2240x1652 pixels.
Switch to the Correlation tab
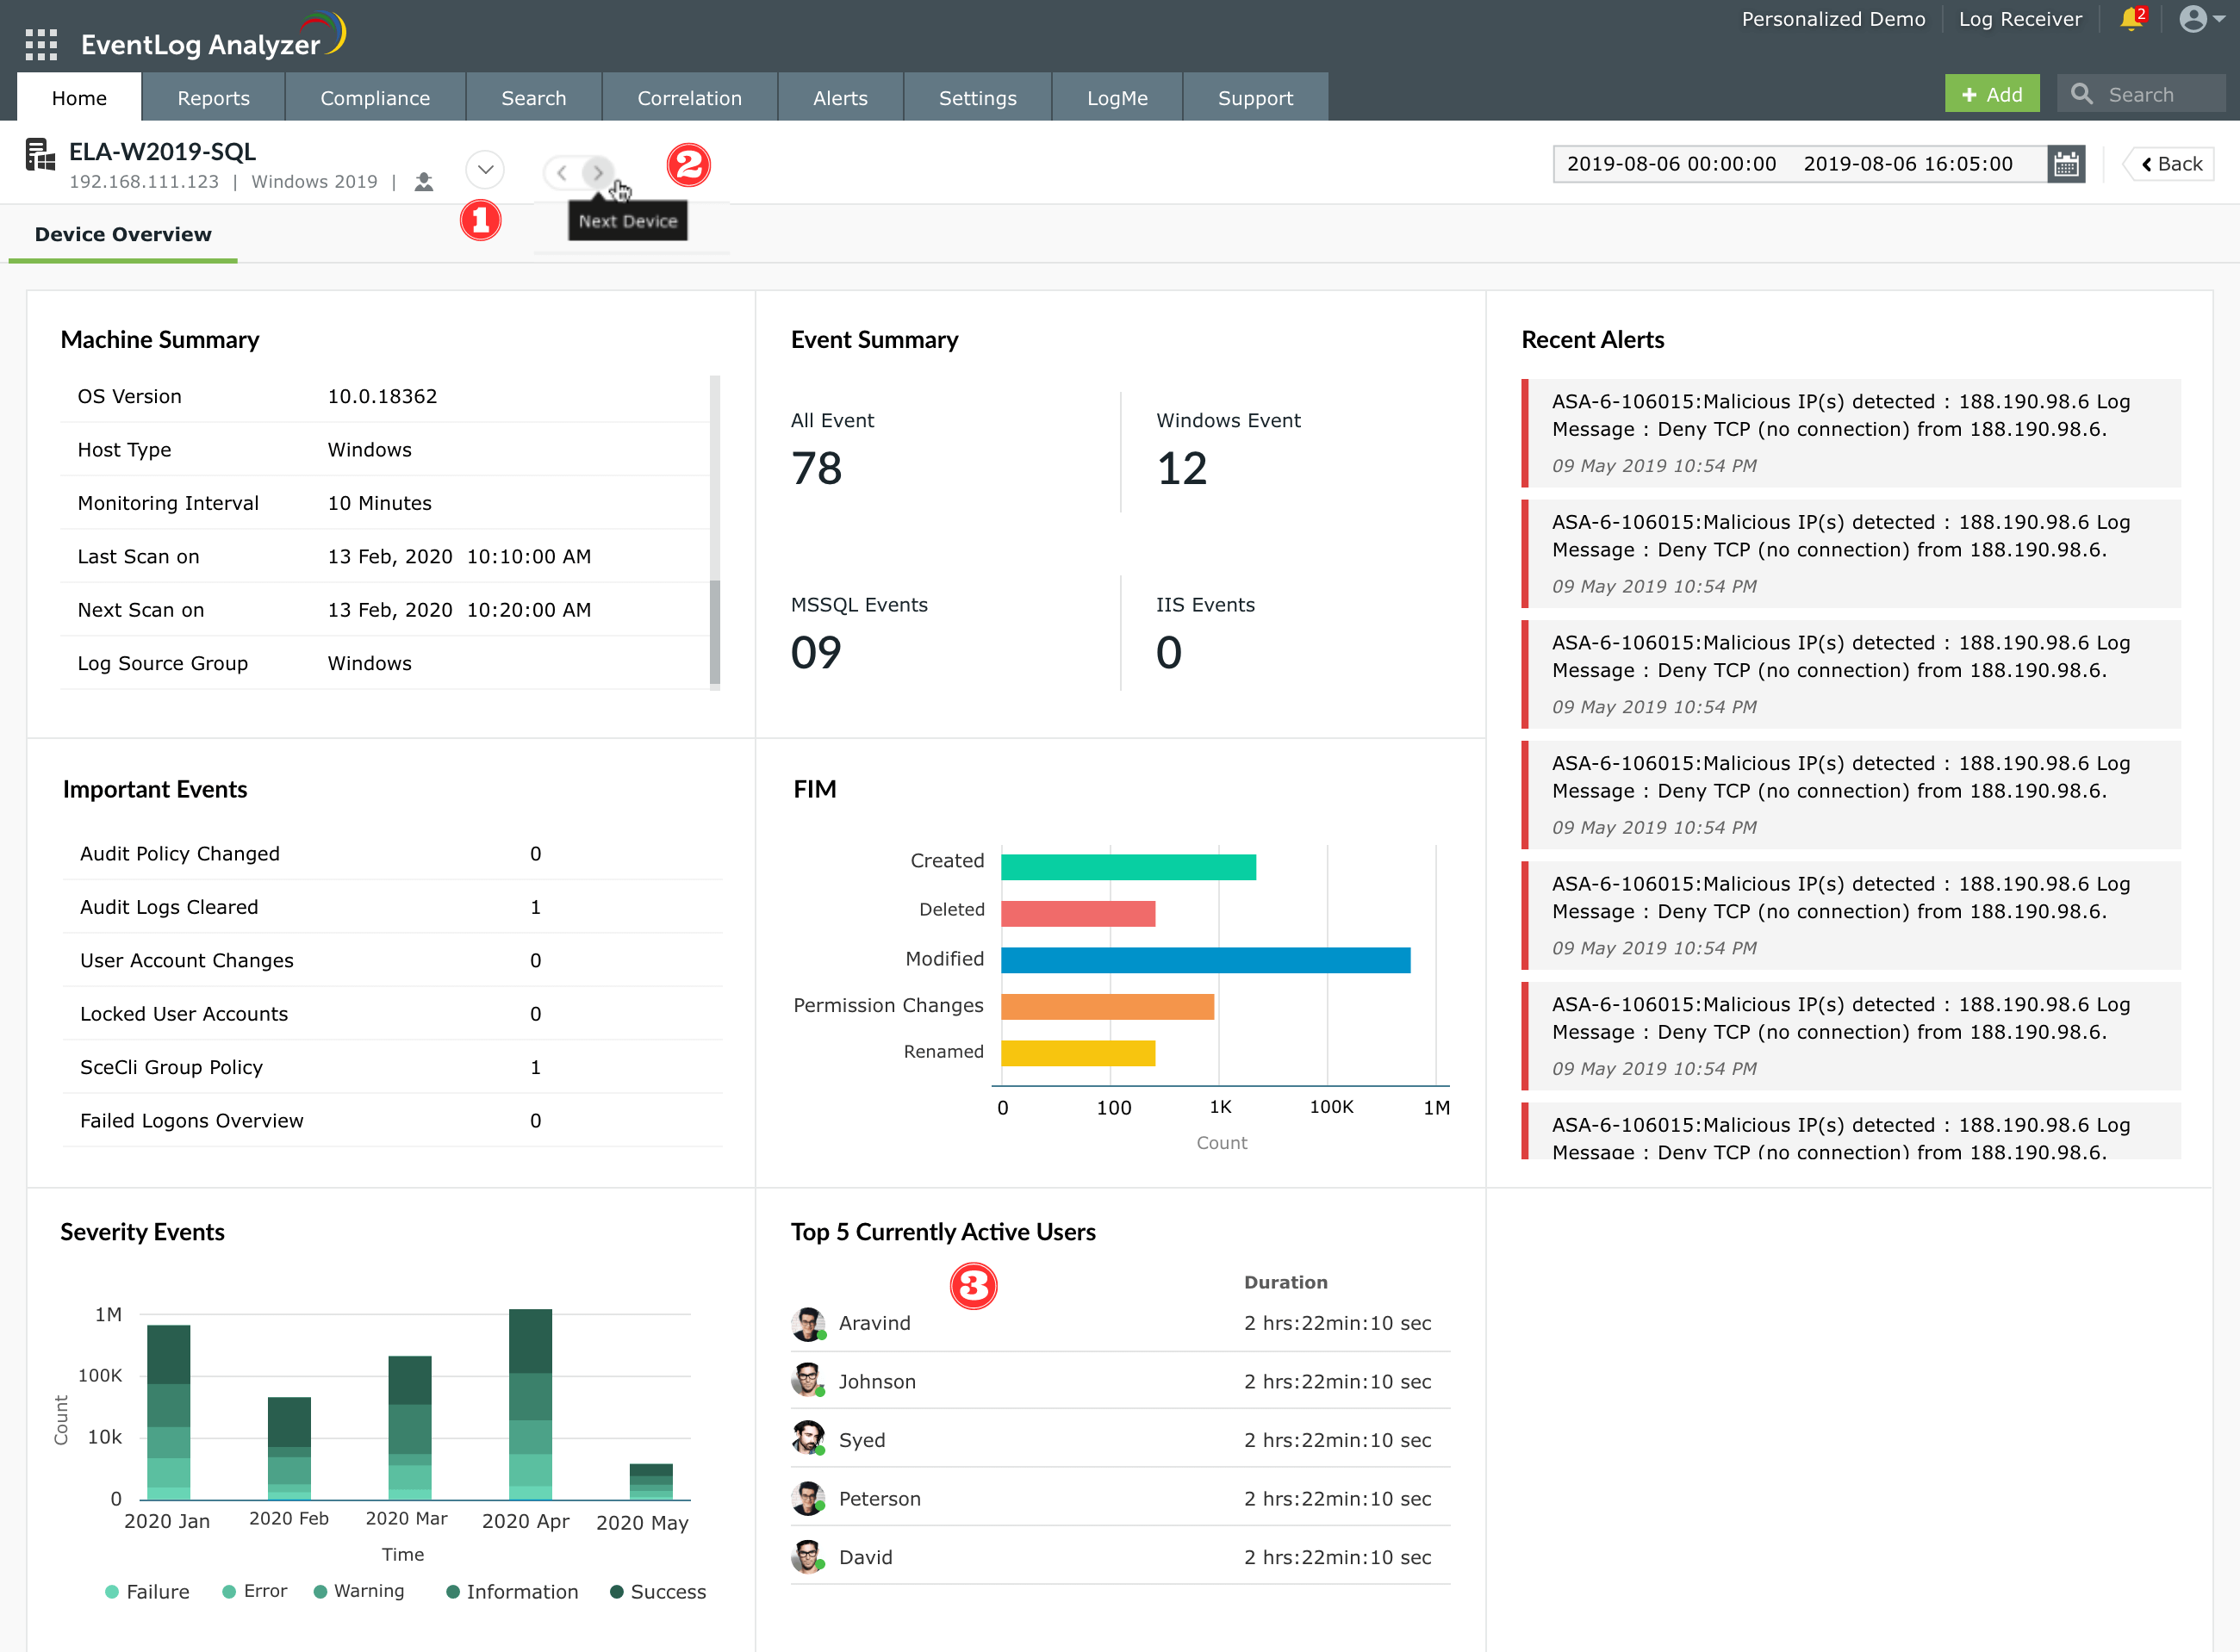point(689,98)
